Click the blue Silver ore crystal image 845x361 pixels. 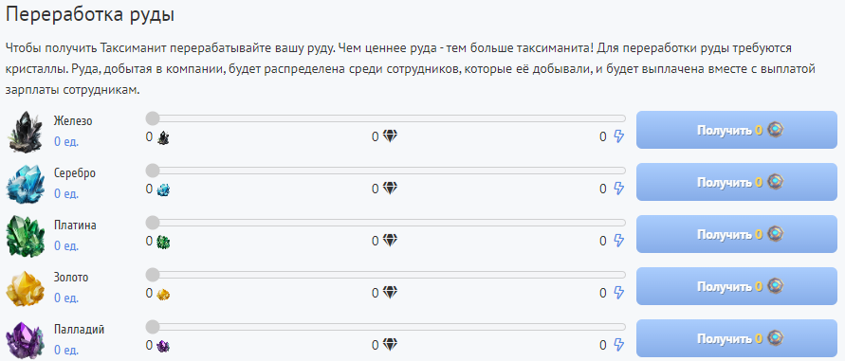(x=25, y=183)
